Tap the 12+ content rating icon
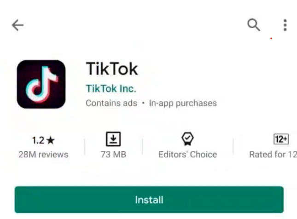 281,139
